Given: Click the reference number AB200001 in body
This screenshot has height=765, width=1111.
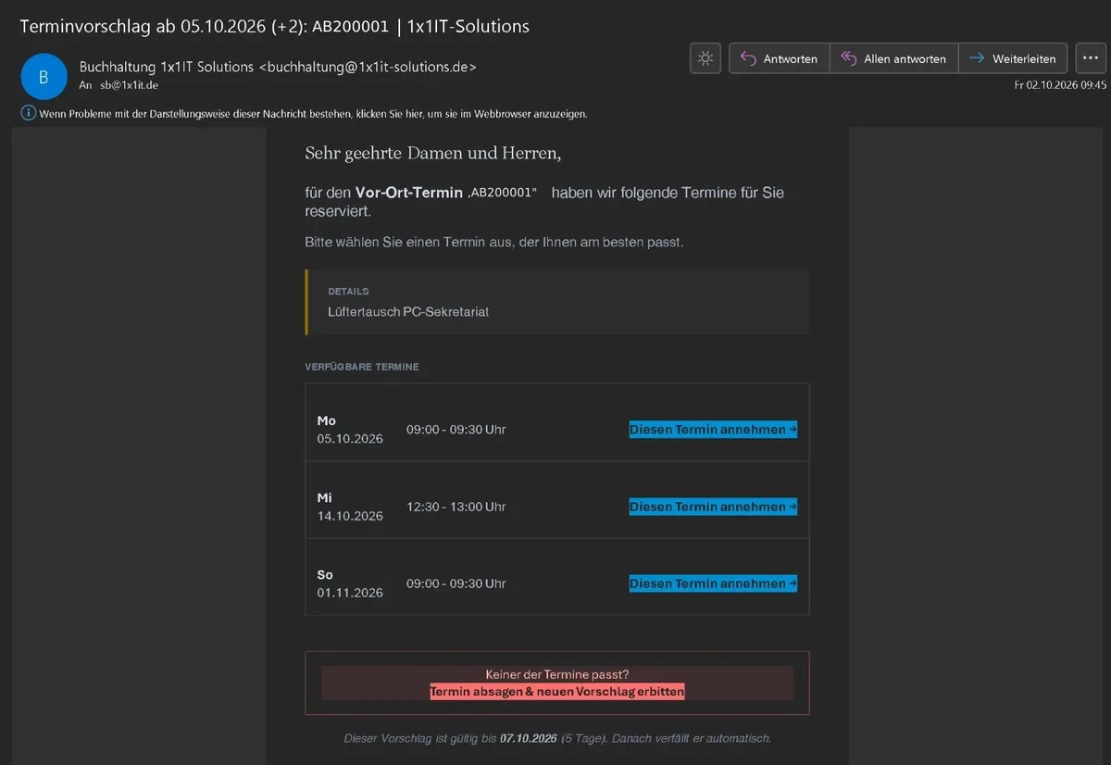Looking at the screenshot, I should tap(503, 193).
